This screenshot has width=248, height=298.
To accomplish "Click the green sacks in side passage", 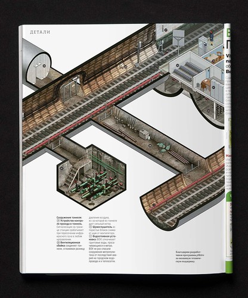I will coord(164,147).
